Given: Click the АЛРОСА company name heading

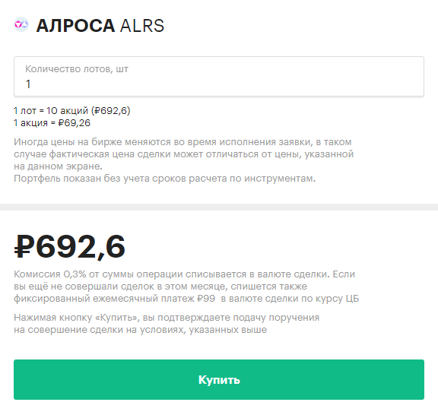Looking at the screenshot, I should pyautogui.click(x=75, y=26).
